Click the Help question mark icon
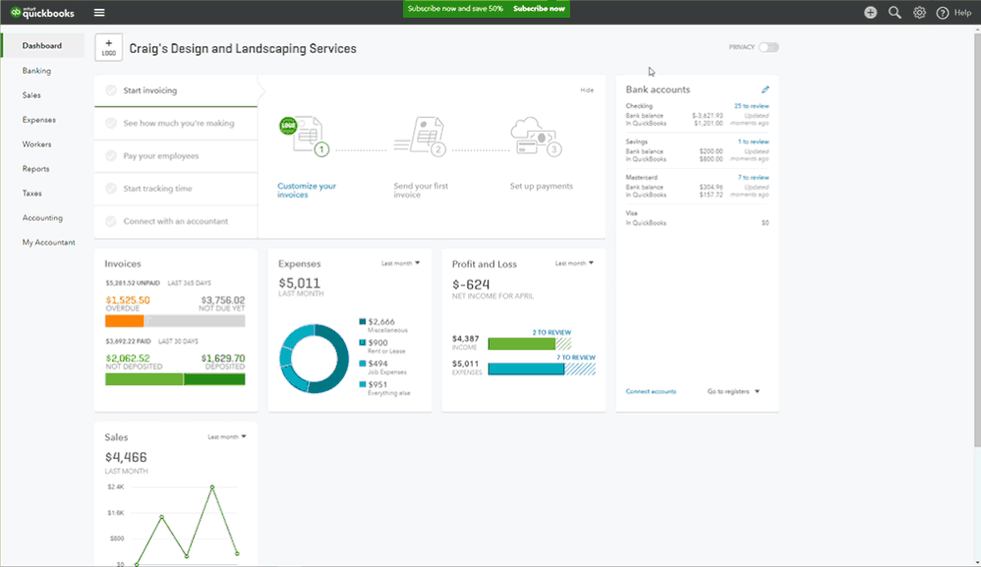The image size is (981, 567). [943, 13]
